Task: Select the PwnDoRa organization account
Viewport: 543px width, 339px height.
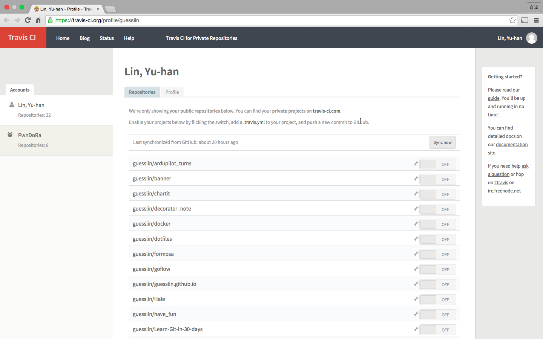Action: point(57,140)
